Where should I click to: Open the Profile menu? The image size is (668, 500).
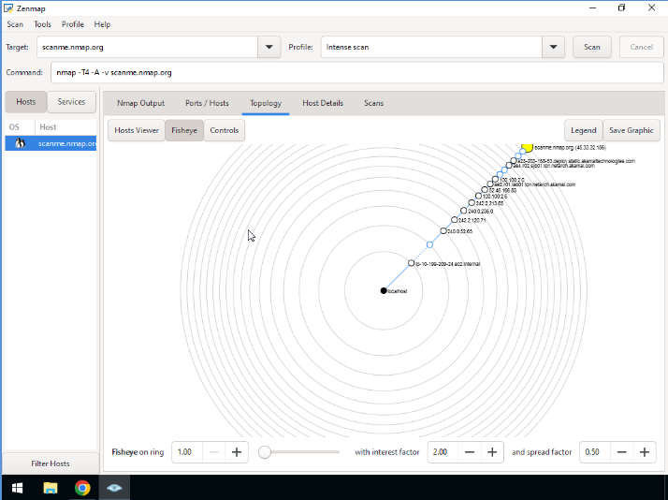pos(72,24)
